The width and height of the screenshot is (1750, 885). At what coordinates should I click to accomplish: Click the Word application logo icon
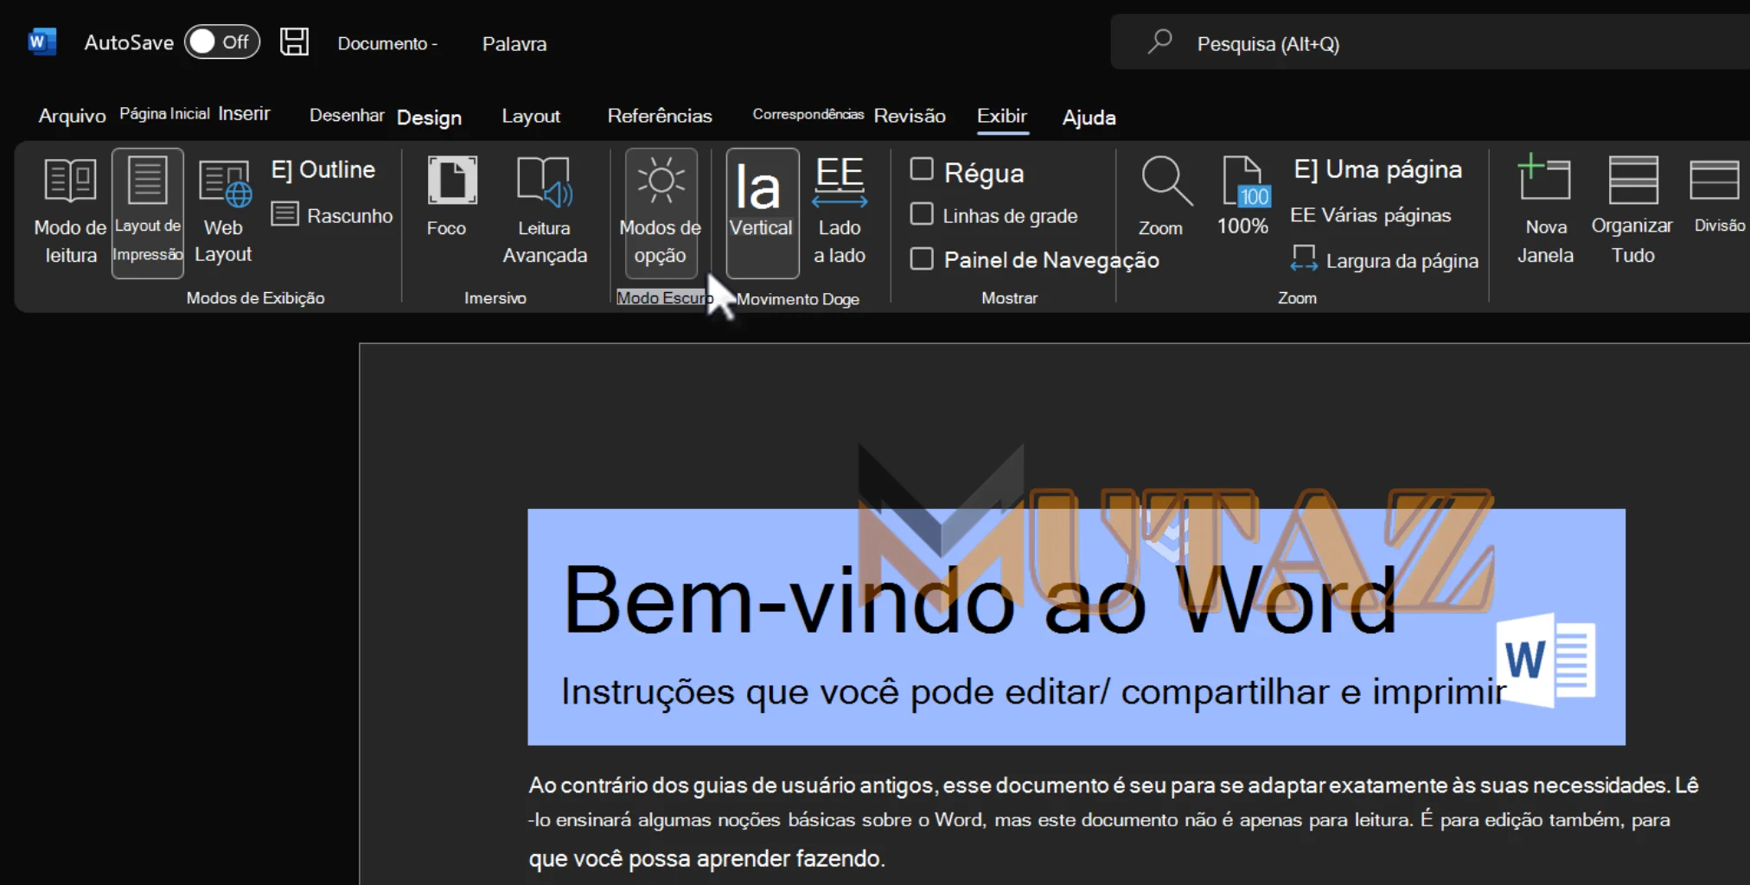42,41
